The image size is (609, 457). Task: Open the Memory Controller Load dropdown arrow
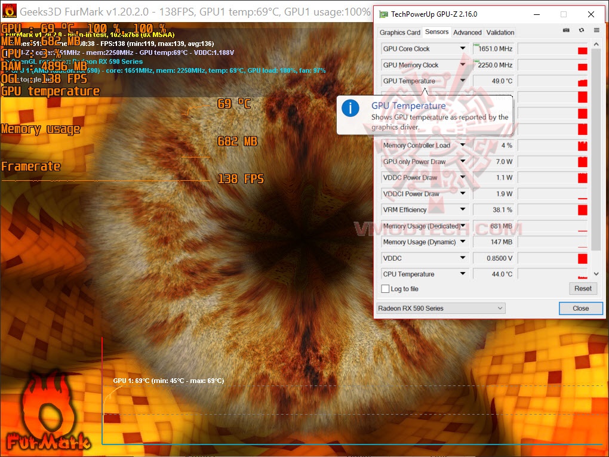463,145
